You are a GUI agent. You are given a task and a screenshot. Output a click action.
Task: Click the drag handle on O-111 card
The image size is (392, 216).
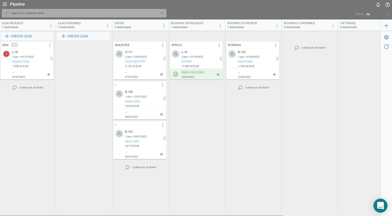point(164,59)
